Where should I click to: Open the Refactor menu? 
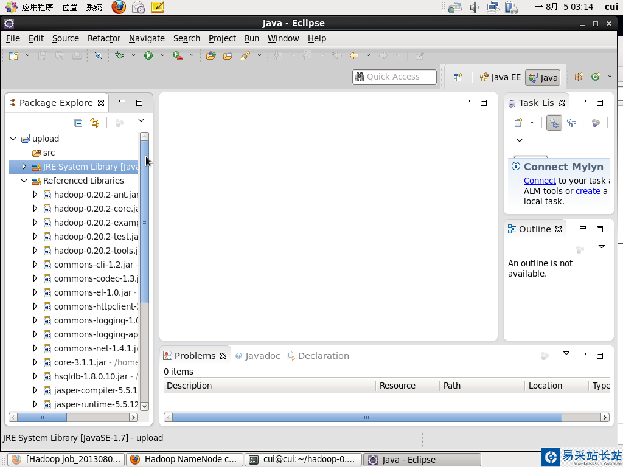click(x=103, y=38)
